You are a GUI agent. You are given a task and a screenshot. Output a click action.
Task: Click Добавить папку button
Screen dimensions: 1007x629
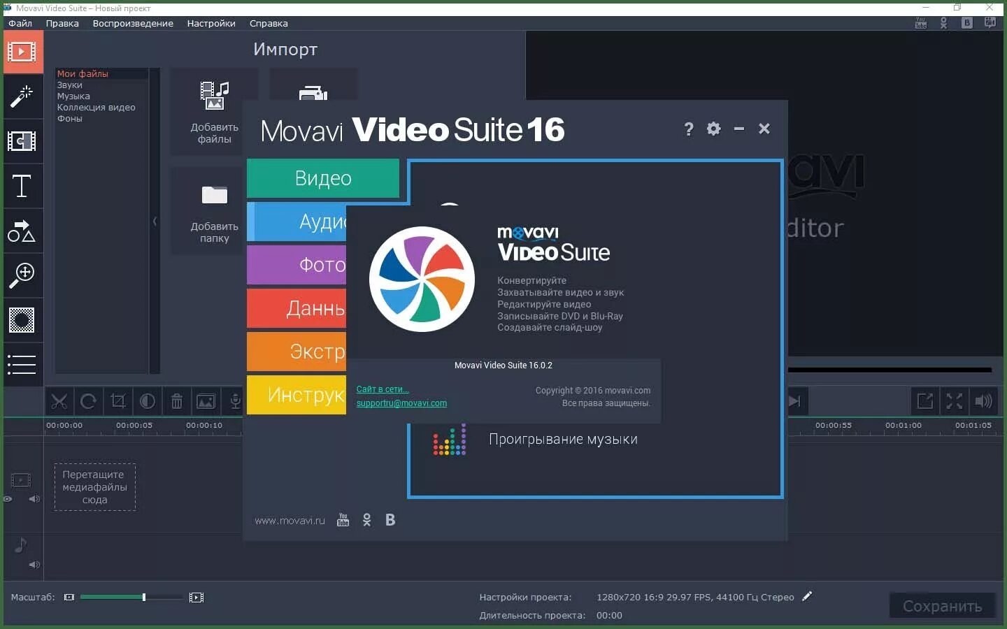[215, 211]
